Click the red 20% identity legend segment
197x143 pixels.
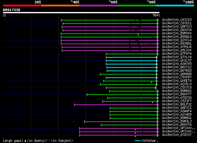click(22, 6)
